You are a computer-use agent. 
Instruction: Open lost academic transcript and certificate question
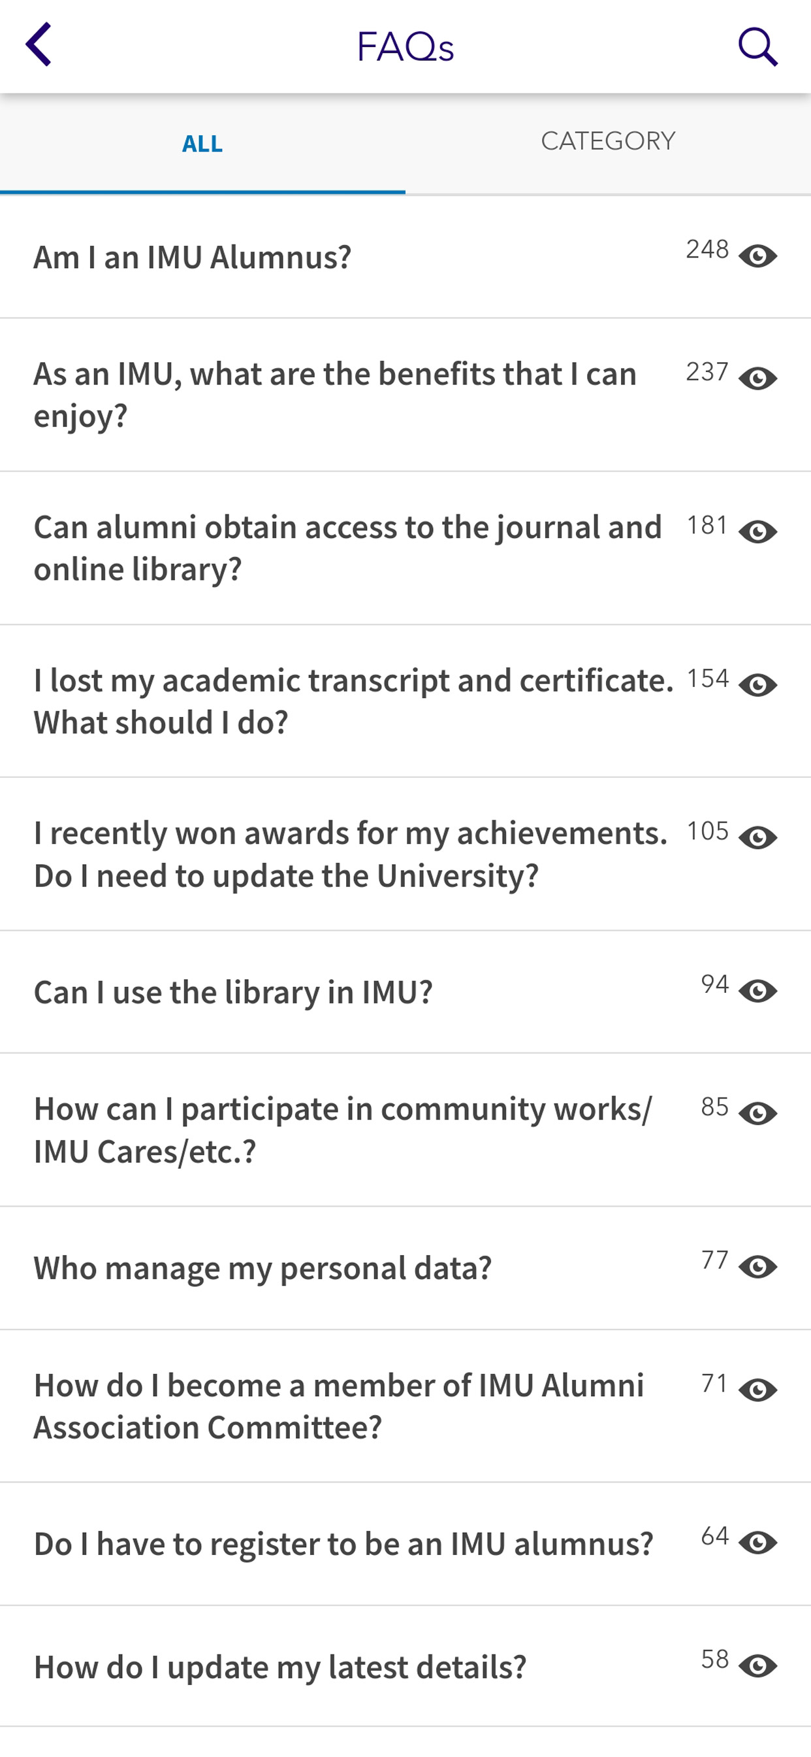point(405,701)
